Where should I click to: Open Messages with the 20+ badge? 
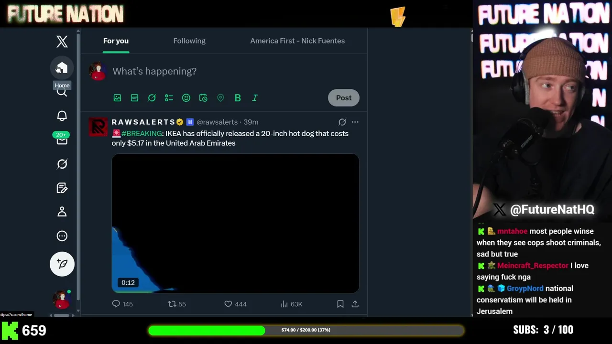click(62, 140)
